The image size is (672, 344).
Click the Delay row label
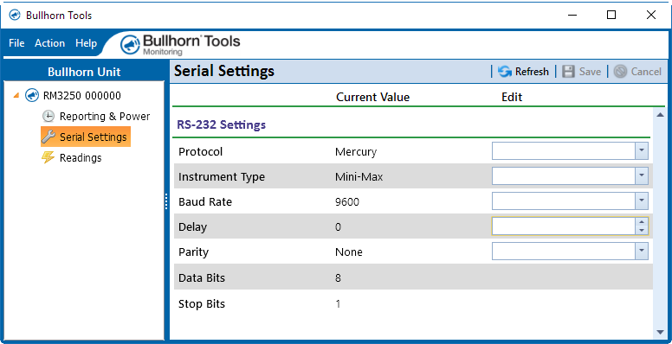click(192, 226)
